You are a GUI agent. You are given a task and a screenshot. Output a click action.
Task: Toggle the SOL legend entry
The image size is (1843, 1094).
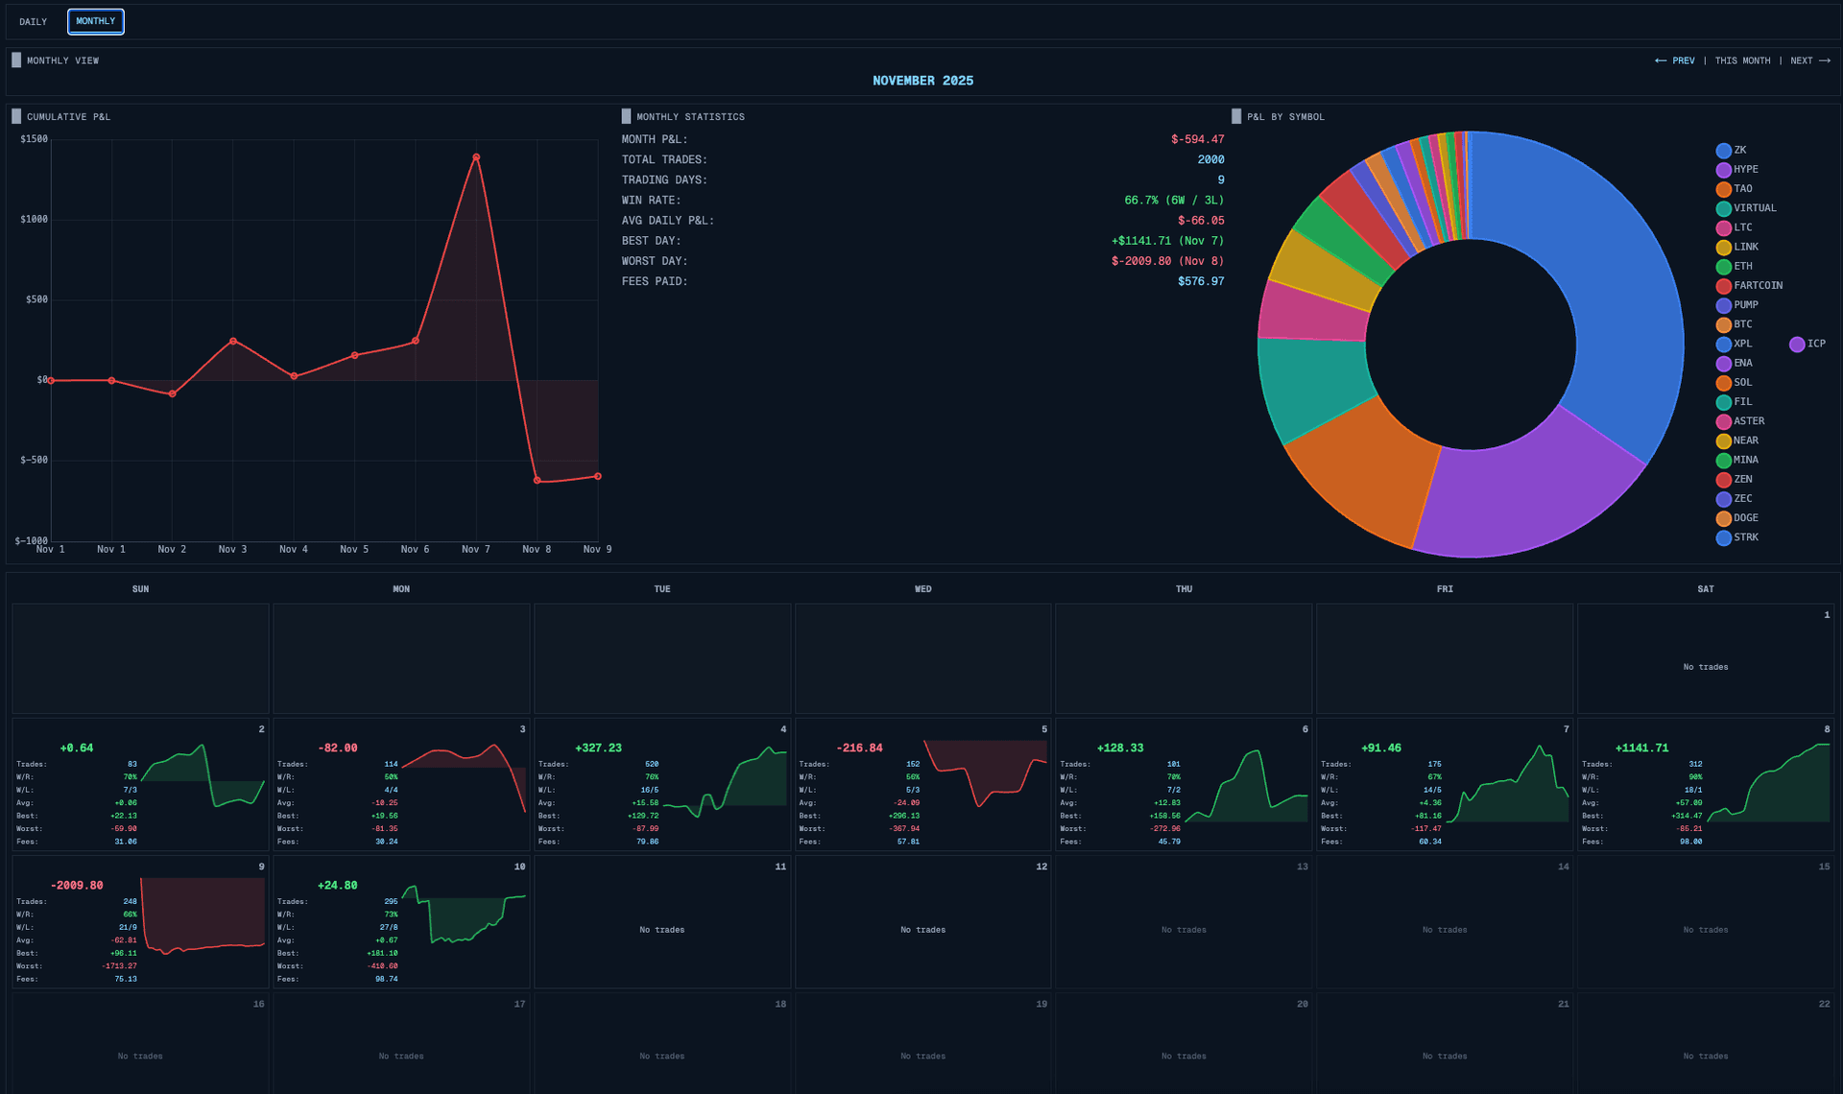pyautogui.click(x=1723, y=383)
